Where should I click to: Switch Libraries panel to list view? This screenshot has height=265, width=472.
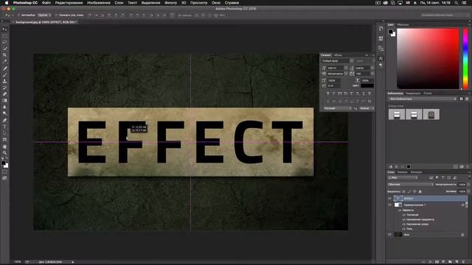pyautogui.click(x=467, y=99)
